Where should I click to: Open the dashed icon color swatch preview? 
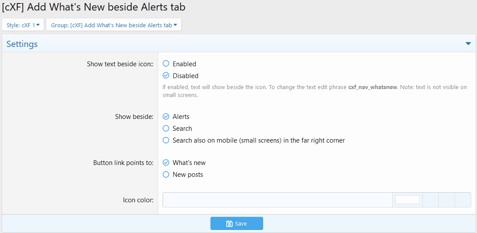tap(407, 200)
